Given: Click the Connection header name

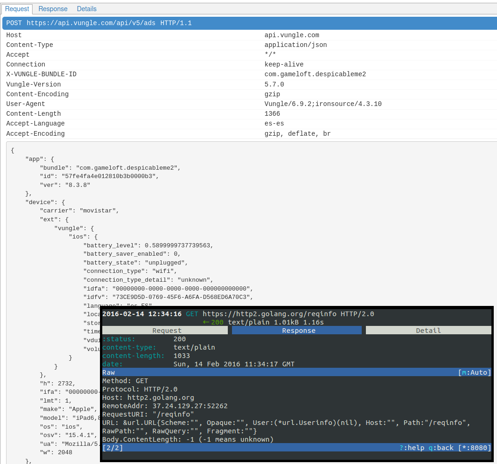Looking at the screenshot, I should coord(26,64).
